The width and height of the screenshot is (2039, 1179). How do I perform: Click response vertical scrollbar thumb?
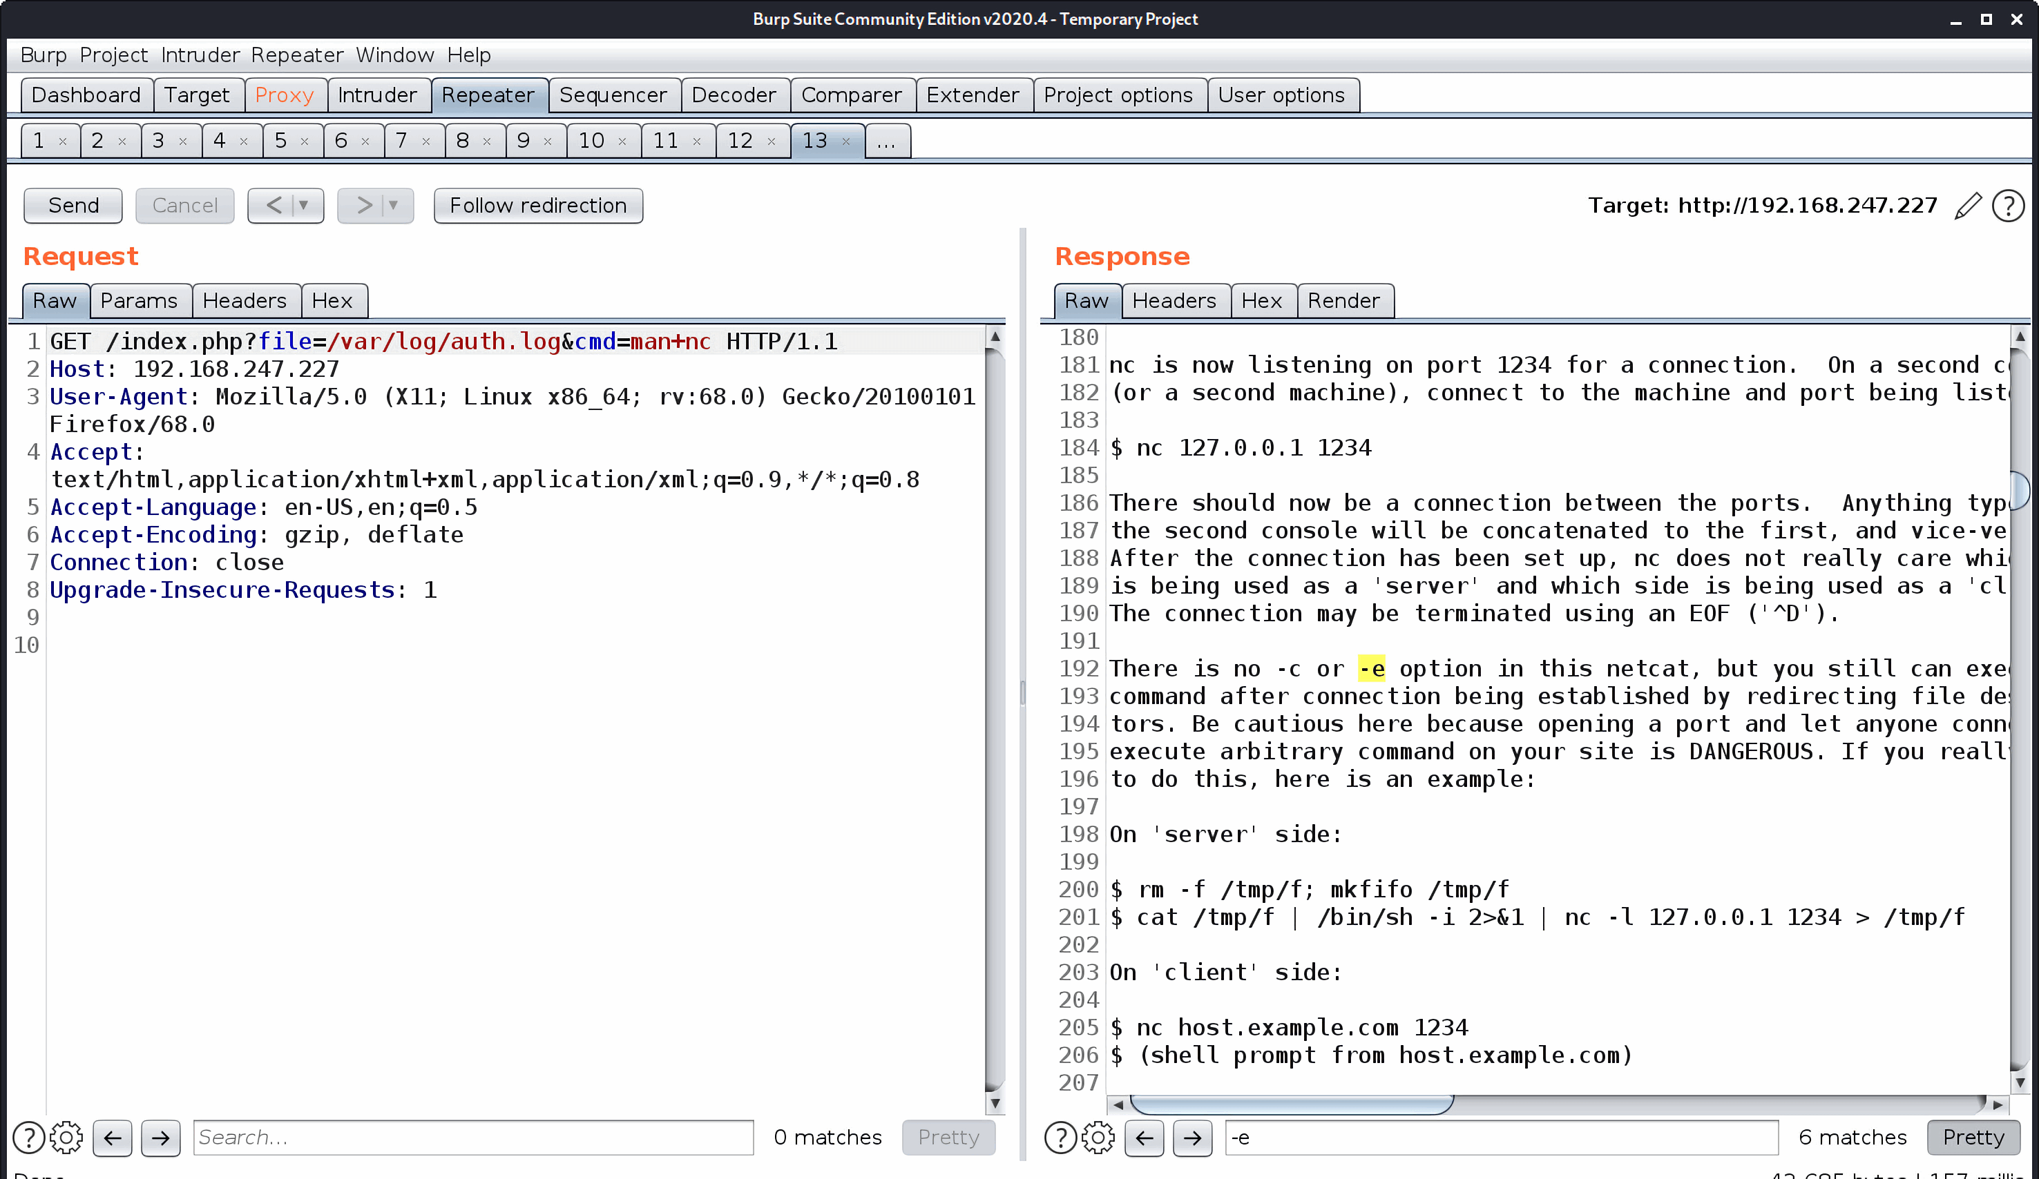[2020, 489]
